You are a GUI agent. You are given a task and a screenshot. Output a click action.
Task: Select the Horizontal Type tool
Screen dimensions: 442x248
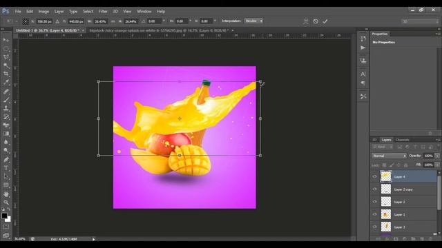pos(6,168)
